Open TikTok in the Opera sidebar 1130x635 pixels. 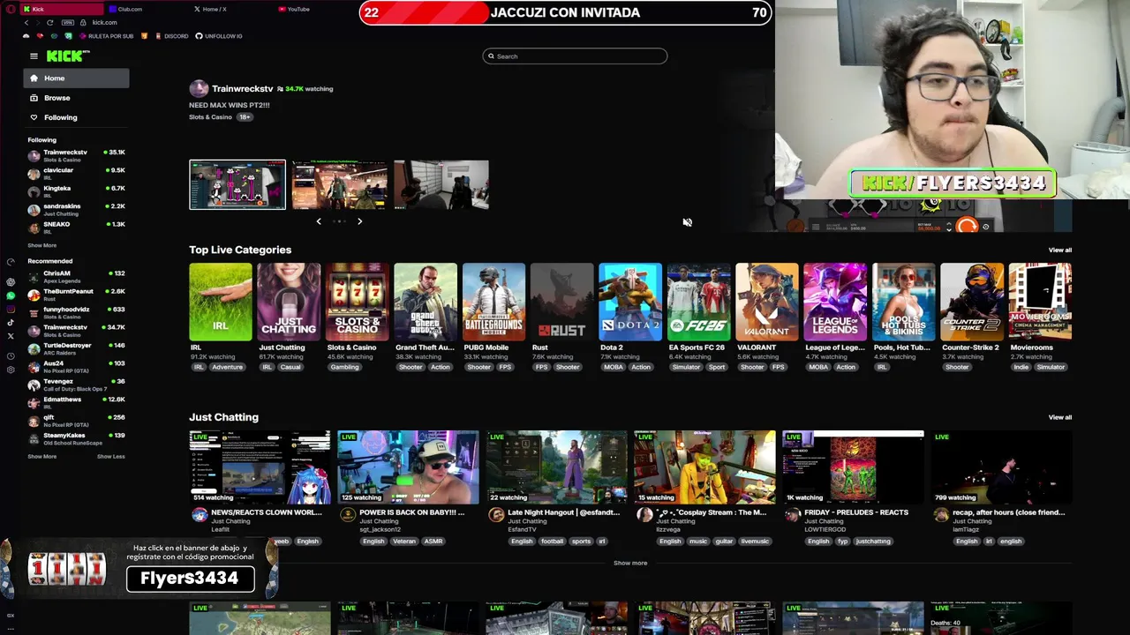tap(11, 323)
